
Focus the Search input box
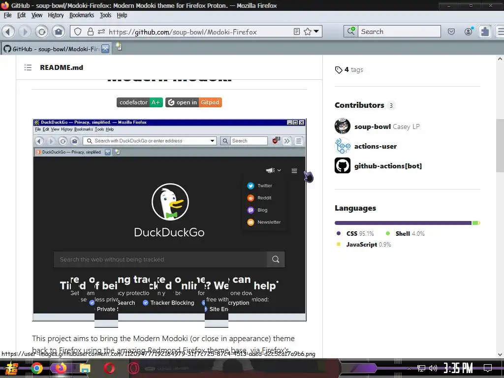(x=399, y=31)
